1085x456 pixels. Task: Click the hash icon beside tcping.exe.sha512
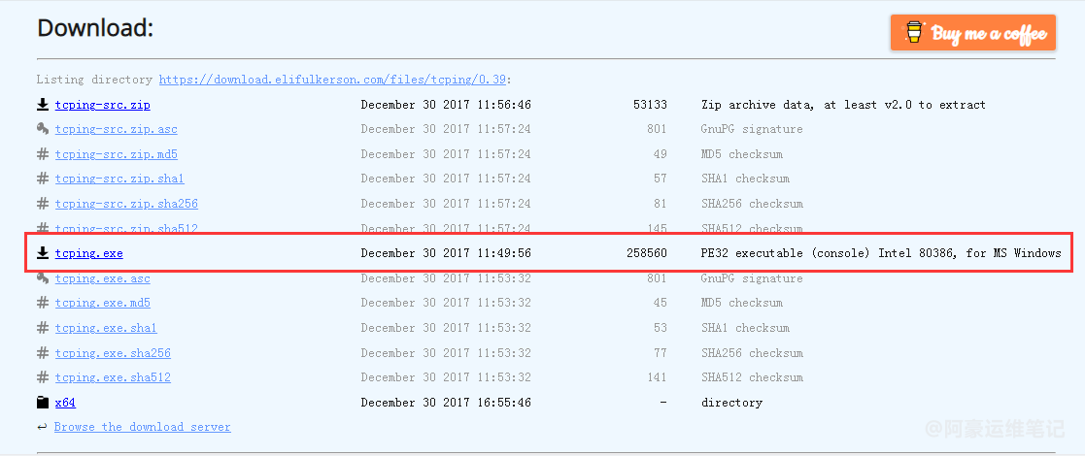[x=42, y=377]
